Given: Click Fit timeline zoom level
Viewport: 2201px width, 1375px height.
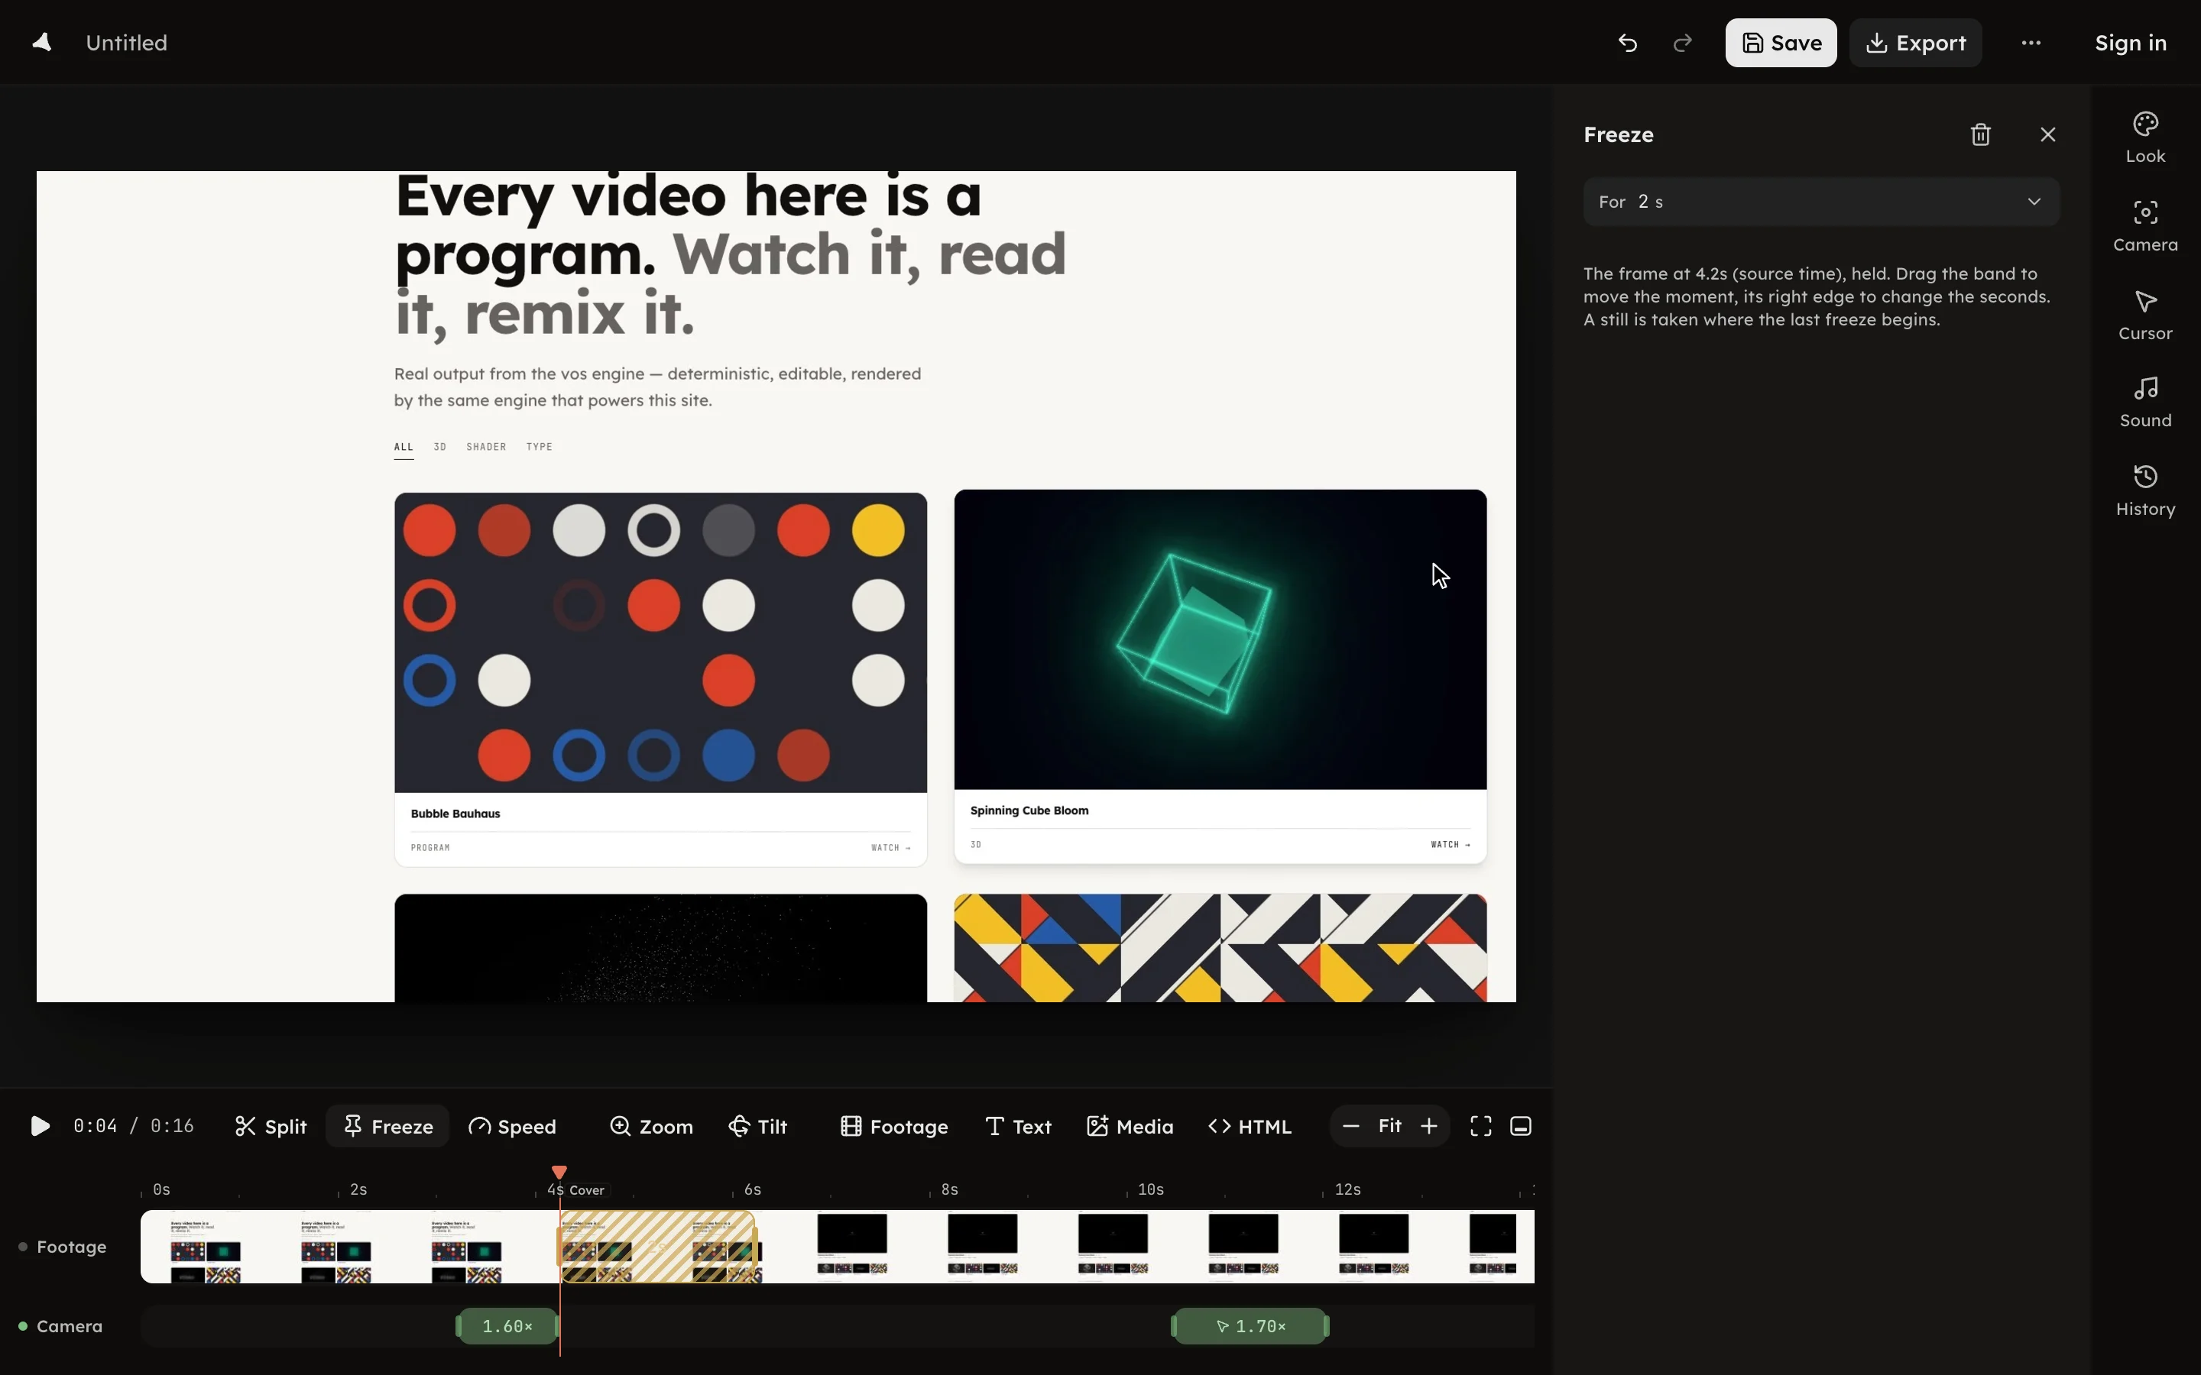Looking at the screenshot, I should (x=1389, y=1126).
